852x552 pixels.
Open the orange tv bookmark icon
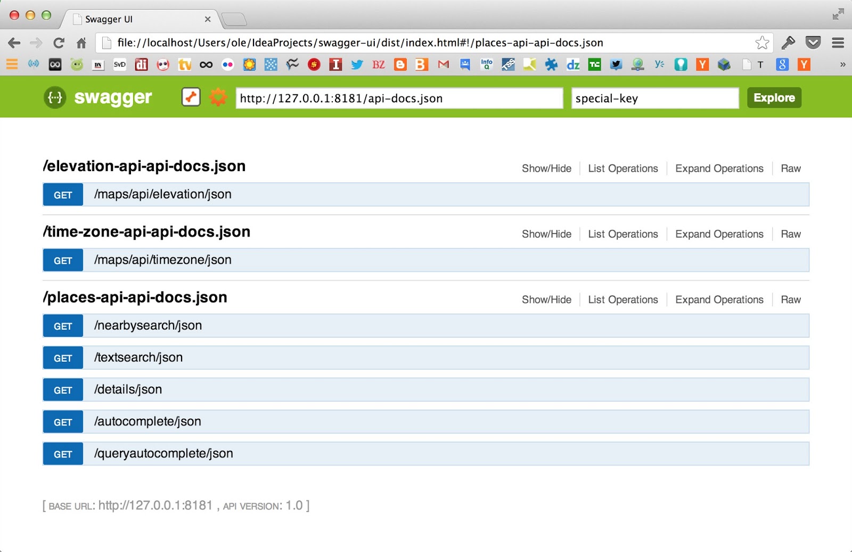[x=185, y=64]
